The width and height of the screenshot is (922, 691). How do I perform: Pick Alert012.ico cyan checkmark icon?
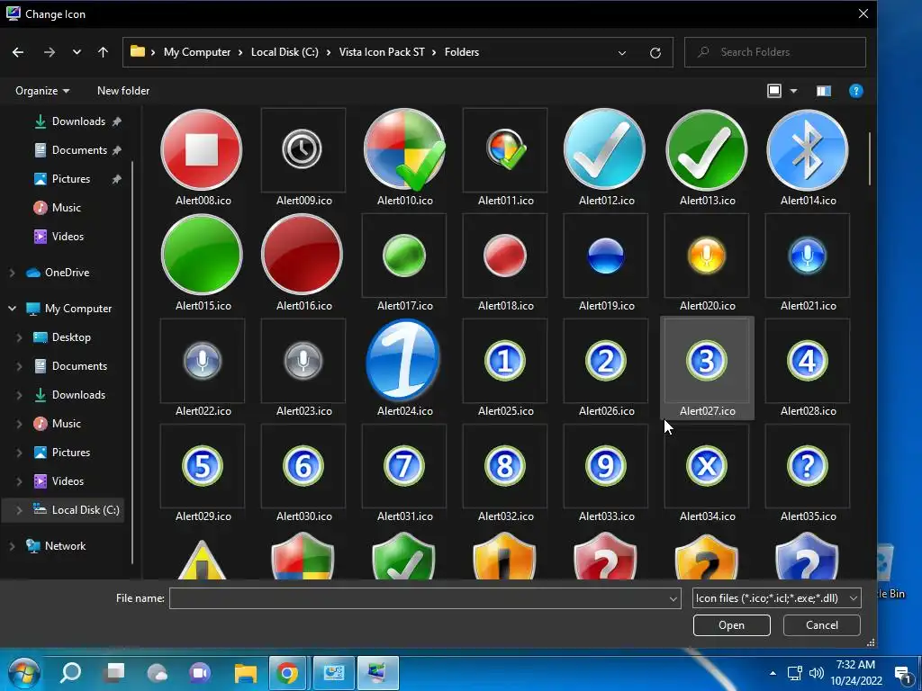tap(606, 150)
